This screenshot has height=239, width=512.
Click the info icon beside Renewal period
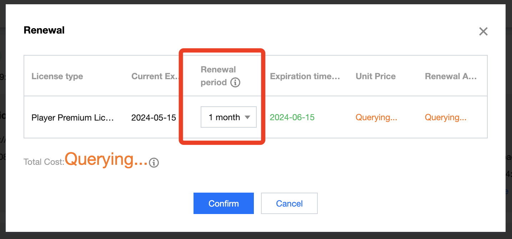(x=235, y=83)
